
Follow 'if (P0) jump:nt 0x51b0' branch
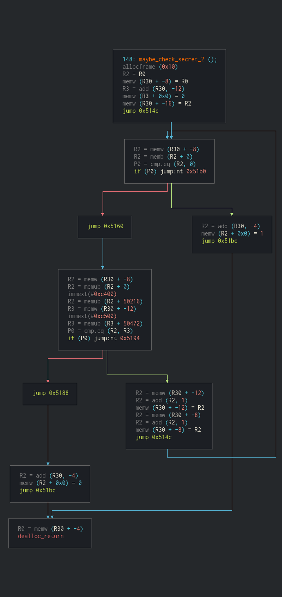click(170, 171)
